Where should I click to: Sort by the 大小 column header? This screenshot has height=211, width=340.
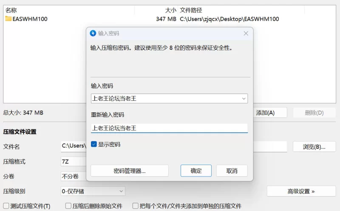tap(156, 10)
